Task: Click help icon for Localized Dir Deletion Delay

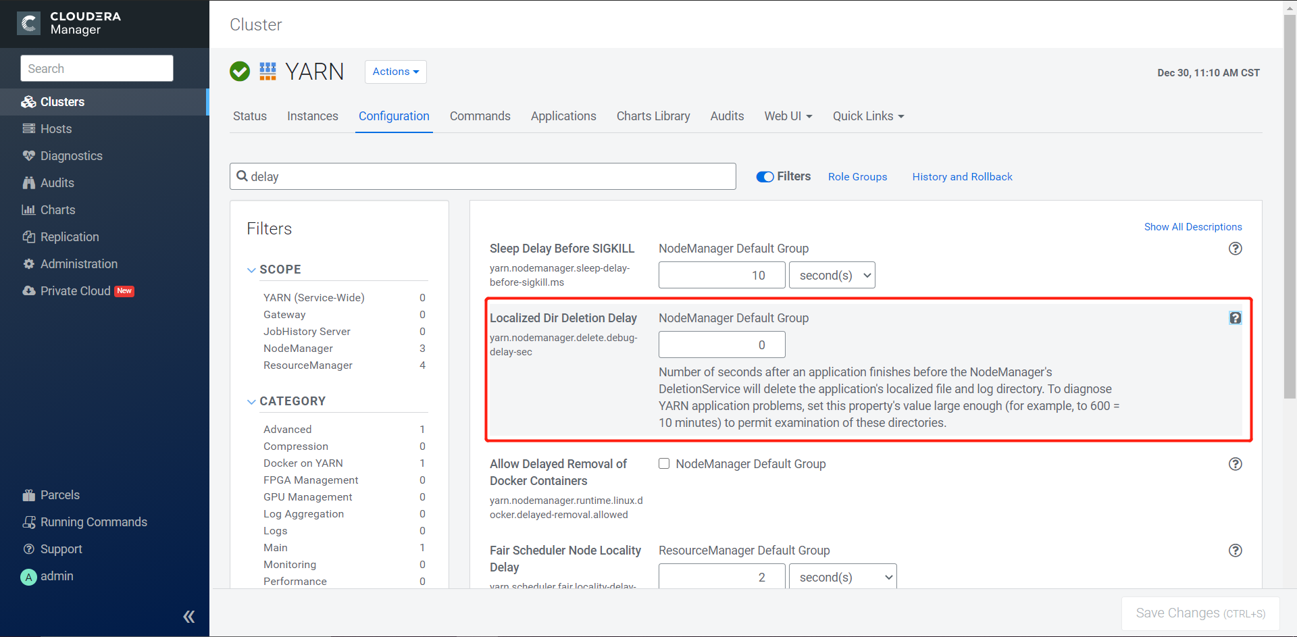Action: (1235, 318)
